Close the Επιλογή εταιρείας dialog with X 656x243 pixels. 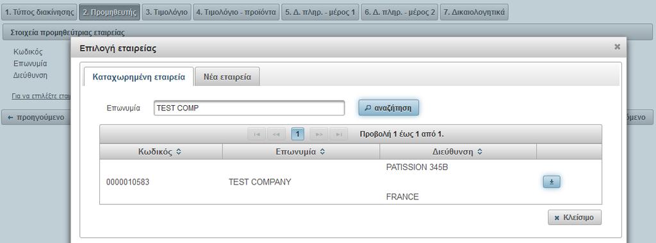[617, 47]
